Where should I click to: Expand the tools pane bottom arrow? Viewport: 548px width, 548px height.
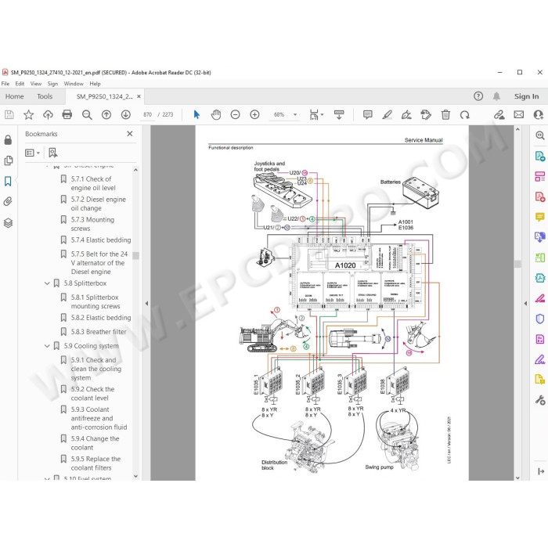pyautogui.click(x=541, y=471)
